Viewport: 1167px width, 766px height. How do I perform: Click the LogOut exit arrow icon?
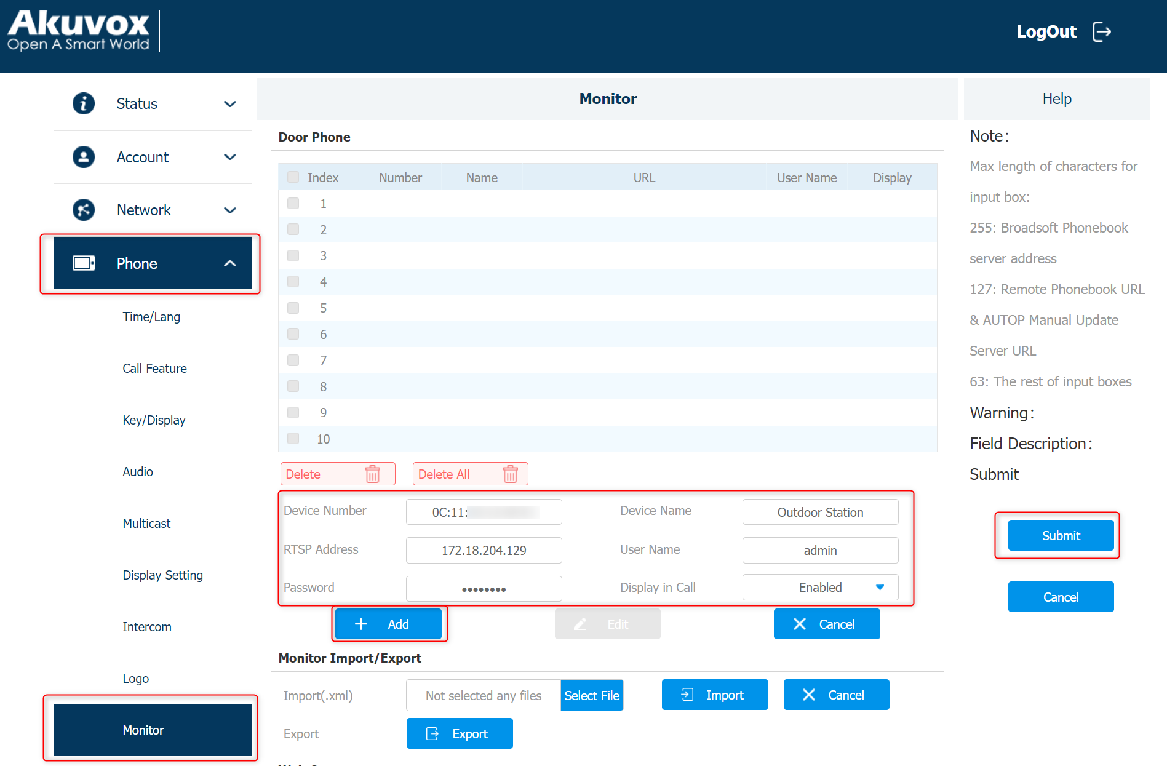tap(1101, 31)
